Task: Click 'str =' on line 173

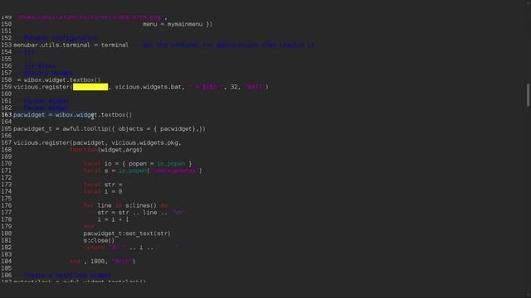Action: (x=113, y=185)
